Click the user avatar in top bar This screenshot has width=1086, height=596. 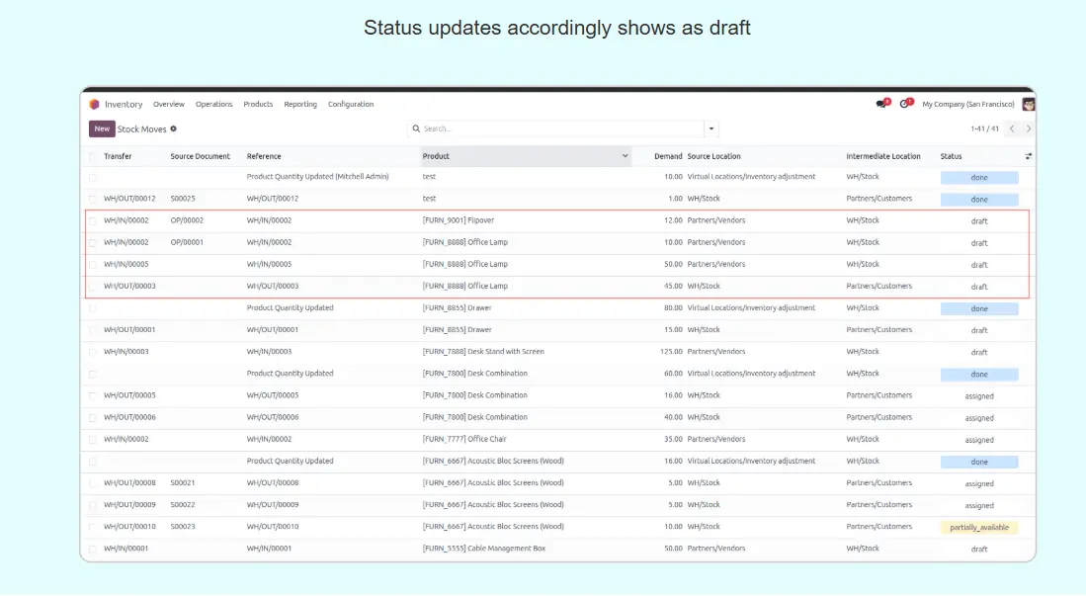[1029, 104]
